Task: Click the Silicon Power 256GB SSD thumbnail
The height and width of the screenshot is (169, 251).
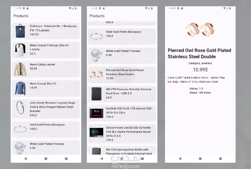Action: click(97, 132)
